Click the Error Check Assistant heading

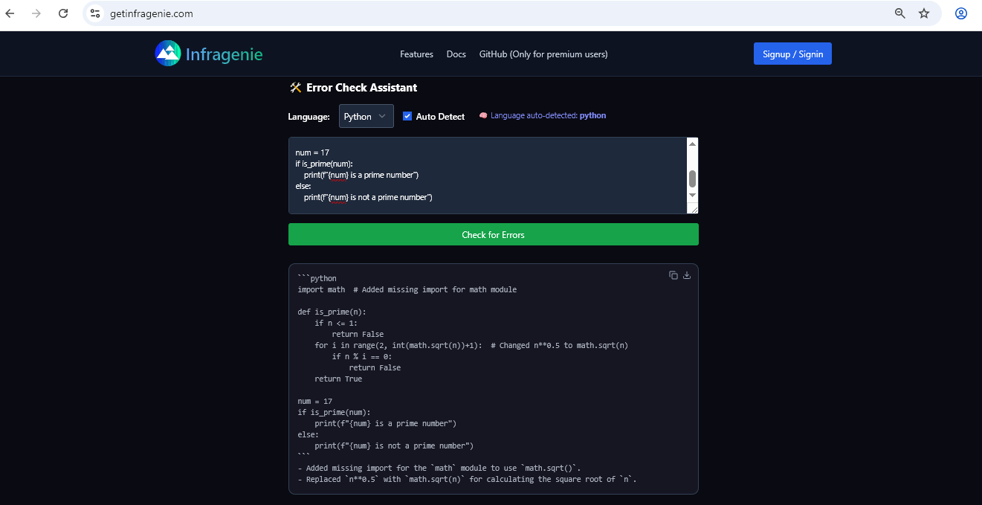point(361,88)
